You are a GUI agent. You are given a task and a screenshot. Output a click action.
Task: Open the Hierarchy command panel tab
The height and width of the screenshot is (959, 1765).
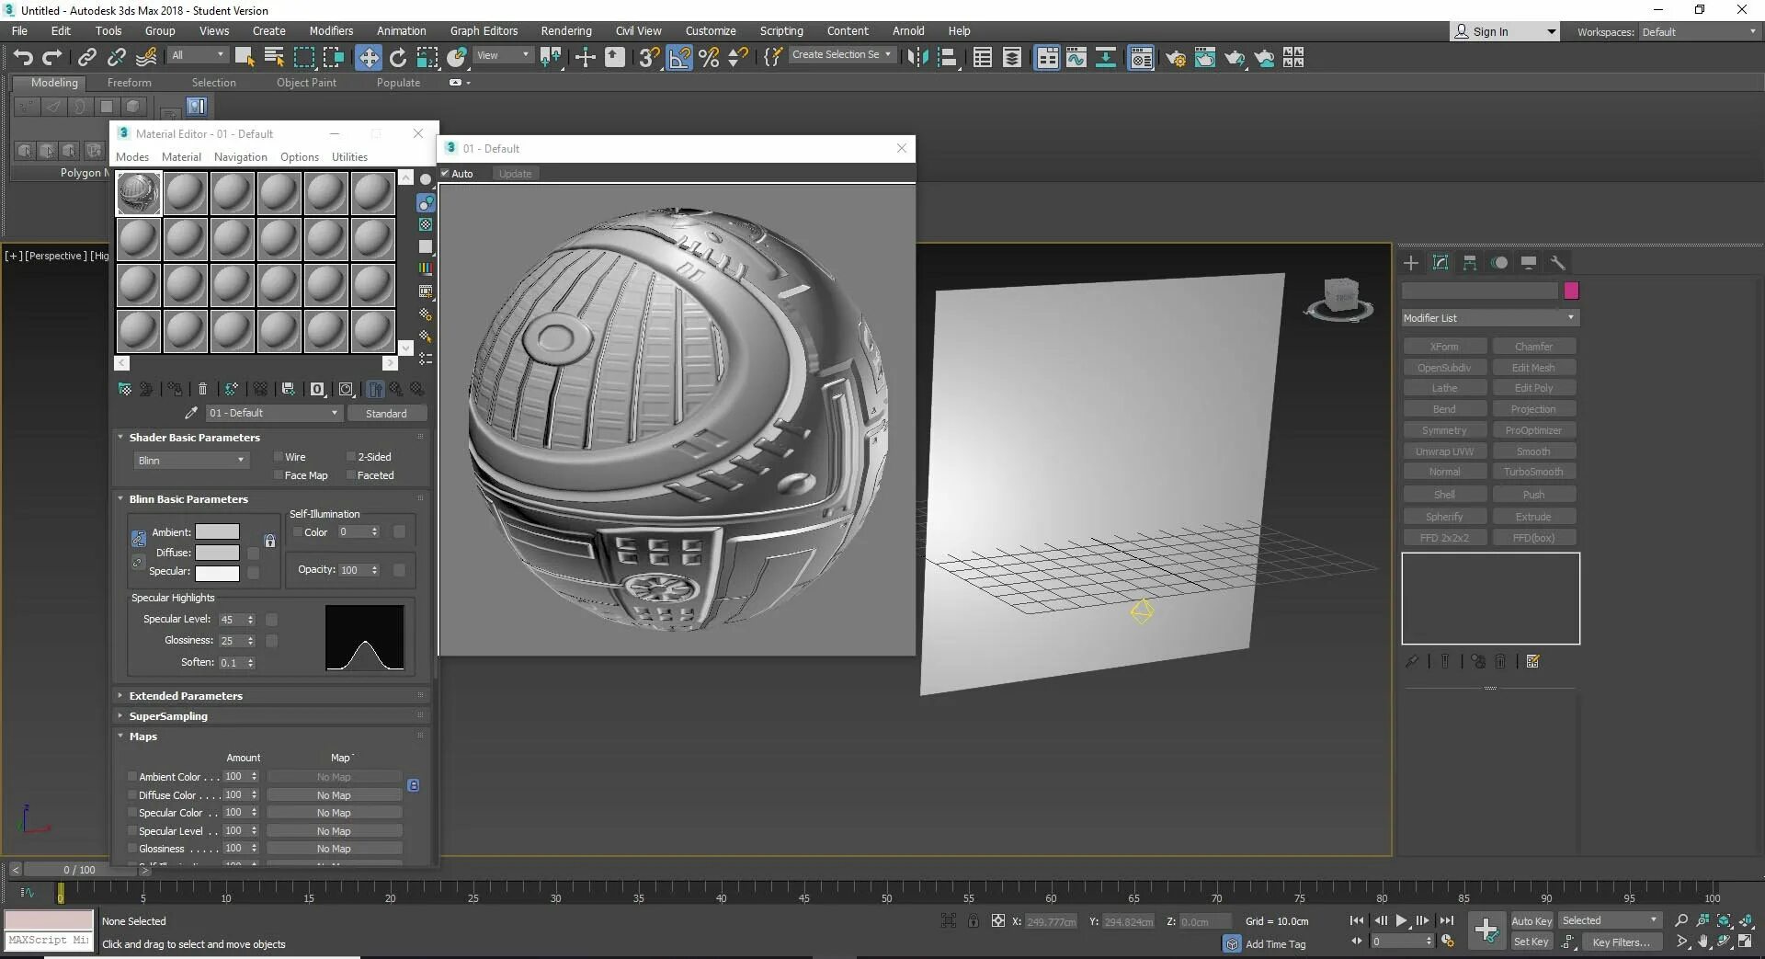(x=1470, y=263)
